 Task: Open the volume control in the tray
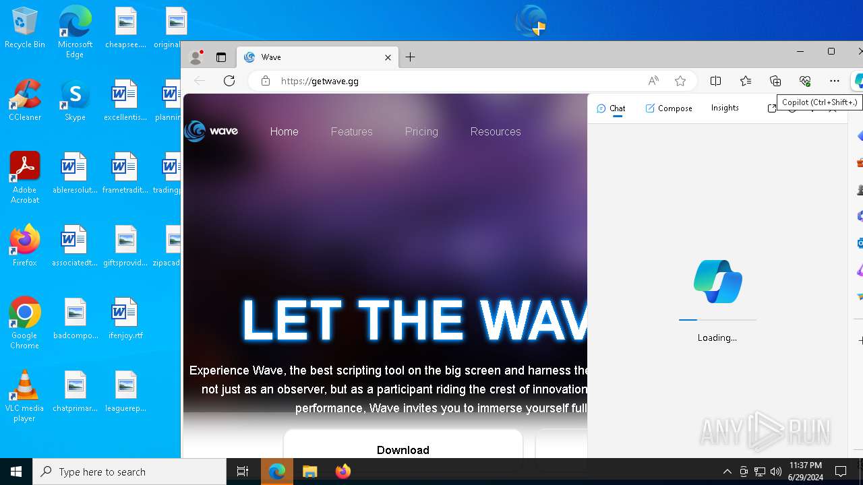tap(776, 472)
